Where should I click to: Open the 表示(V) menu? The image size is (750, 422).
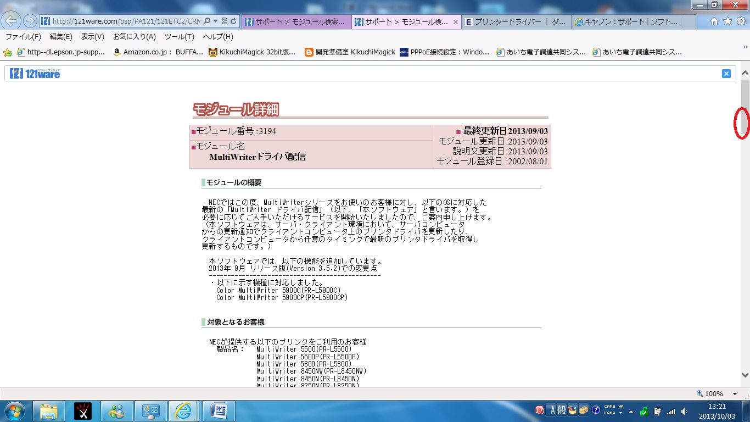pos(93,37)
